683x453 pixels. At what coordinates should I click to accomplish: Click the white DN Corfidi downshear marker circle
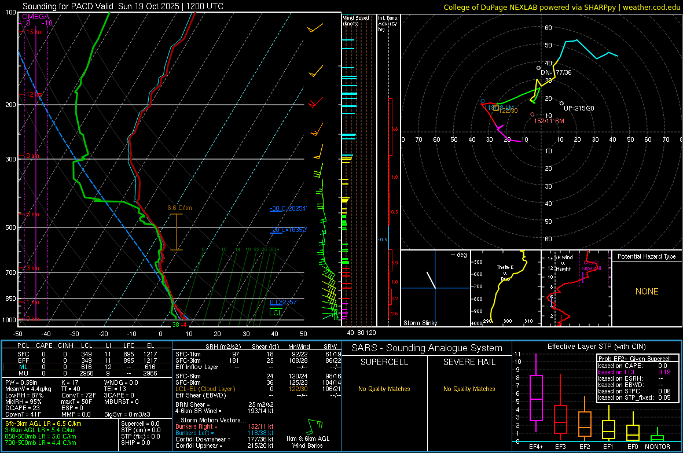[x=538, y=68]
